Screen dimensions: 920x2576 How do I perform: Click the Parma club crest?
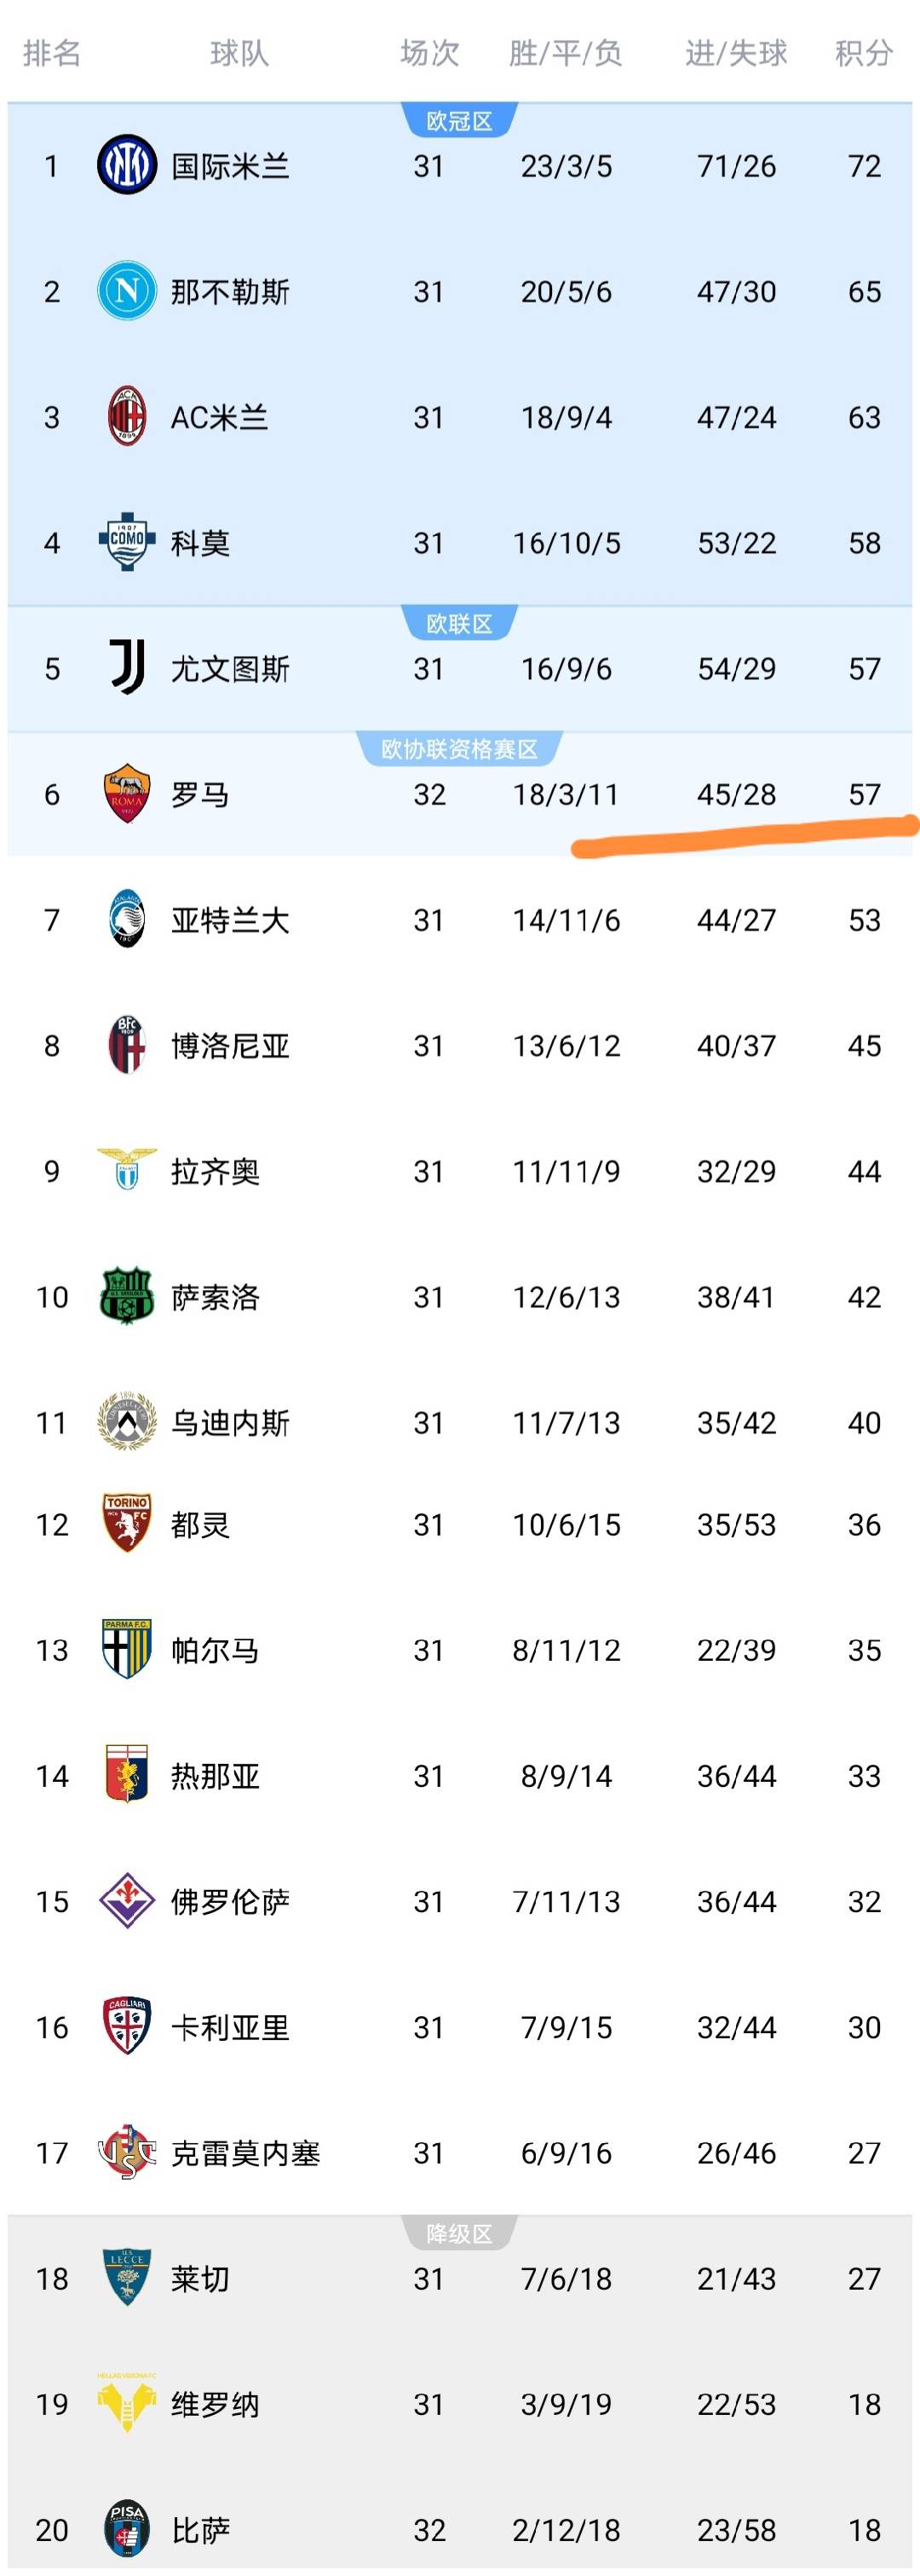pyautogui.click(x=127, y=1649)
